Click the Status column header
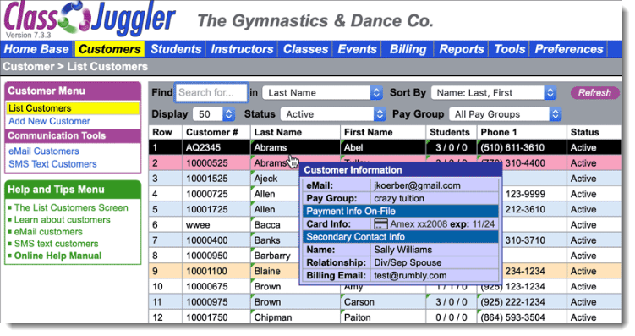 tap(584, 132)
